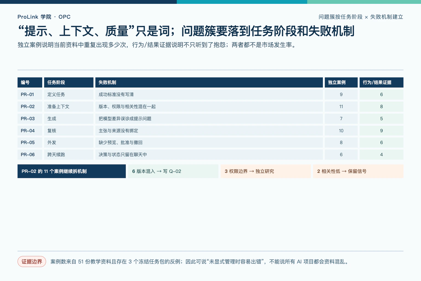Select the PR-01 cell
Screen dimensions: 421x281
30,94
